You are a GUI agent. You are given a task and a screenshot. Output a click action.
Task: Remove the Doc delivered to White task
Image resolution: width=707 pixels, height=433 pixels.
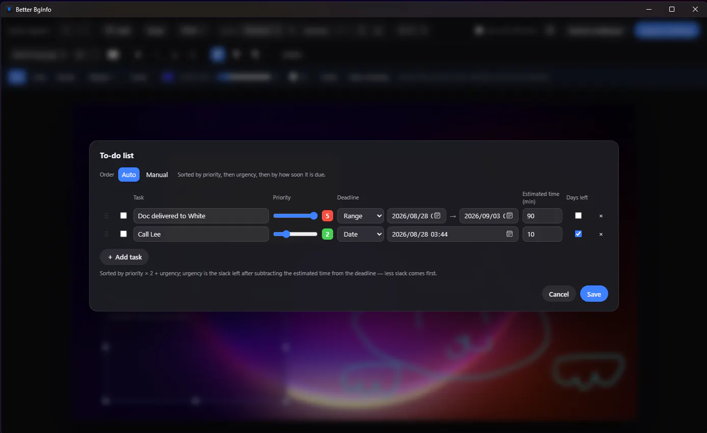click(601, 216)
